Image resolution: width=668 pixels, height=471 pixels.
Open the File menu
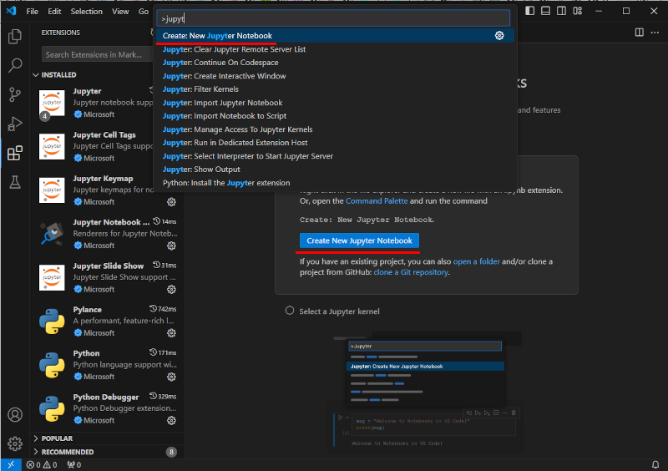tap(33, 12)
